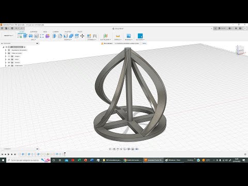
Task: Switch to the SOLIDO tab
Action: [x=22, y=32]
